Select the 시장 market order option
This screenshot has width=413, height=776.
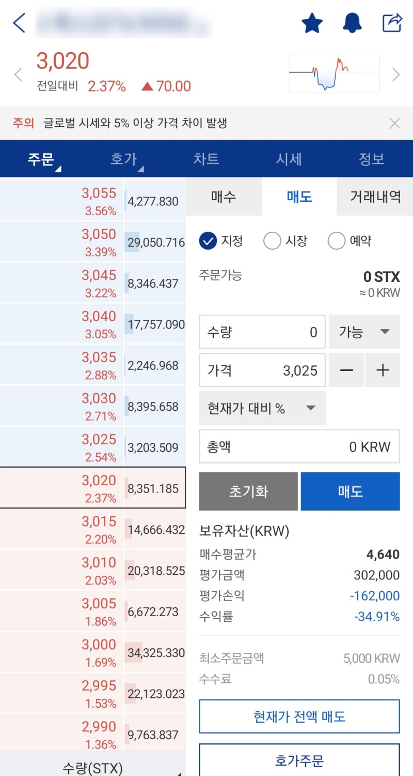tap(272, 241)
